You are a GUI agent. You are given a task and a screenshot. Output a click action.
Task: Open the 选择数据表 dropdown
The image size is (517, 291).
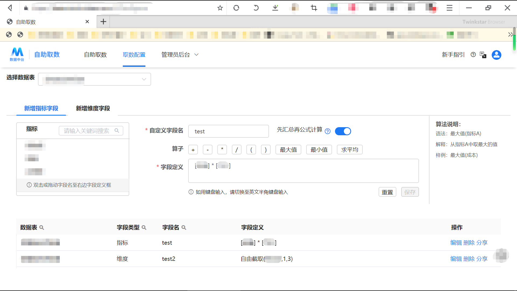coord(95,79)
